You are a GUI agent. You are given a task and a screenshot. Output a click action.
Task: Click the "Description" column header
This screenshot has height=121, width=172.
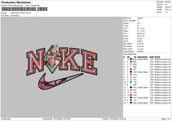click(142, 57)
